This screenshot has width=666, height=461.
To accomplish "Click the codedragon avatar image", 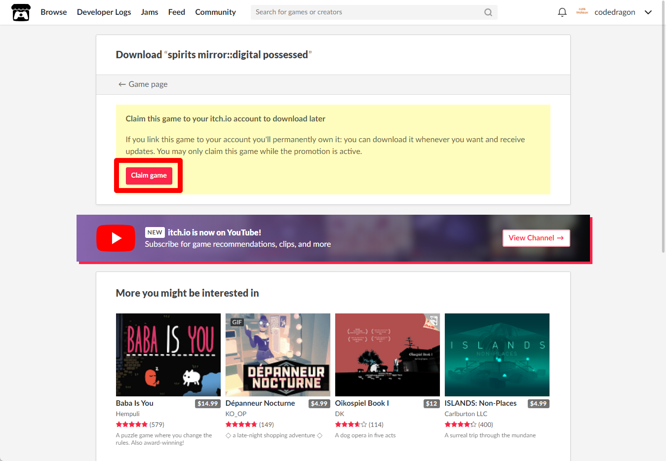I will pos(582,12).
